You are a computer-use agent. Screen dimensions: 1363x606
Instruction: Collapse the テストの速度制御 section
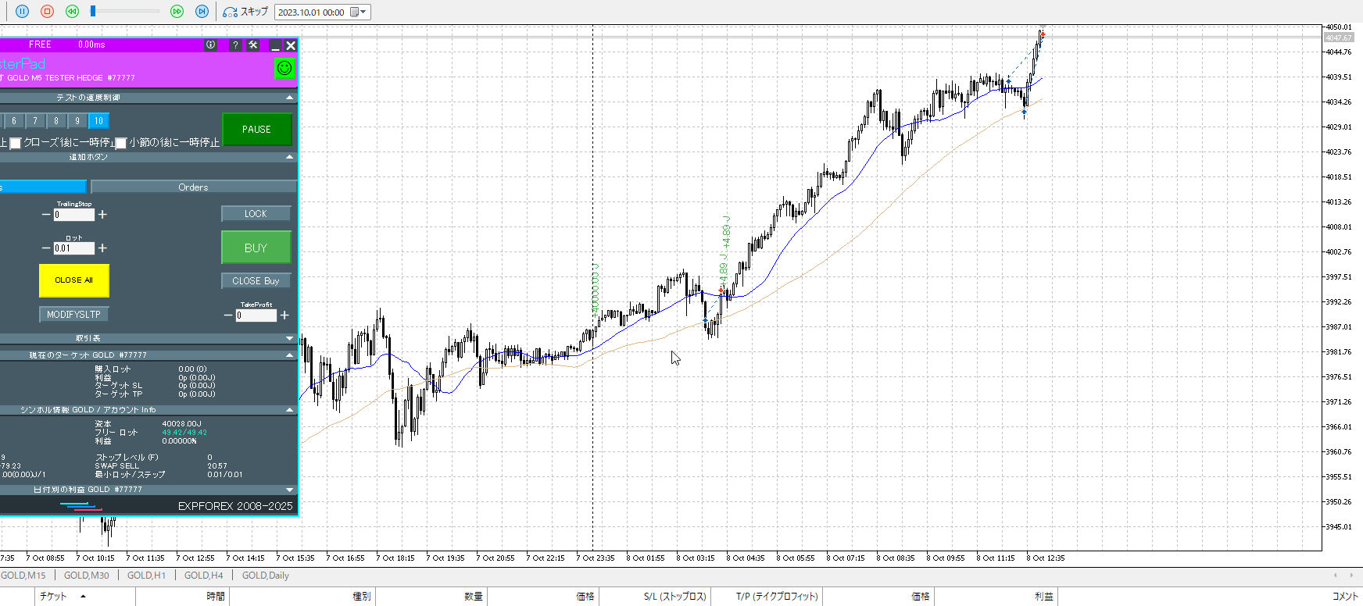click(290, 98)
